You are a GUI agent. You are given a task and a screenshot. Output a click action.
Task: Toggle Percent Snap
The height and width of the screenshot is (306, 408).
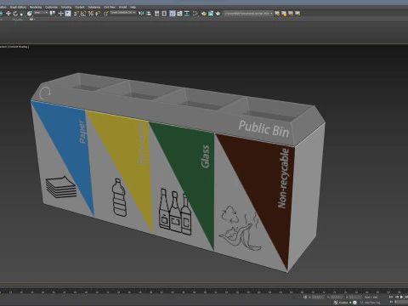click(x=91, y=14)
